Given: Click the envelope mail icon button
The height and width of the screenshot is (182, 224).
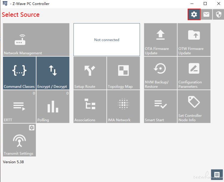Looking at the screenshot, I should pyautogui.click(x=206, y=14).
